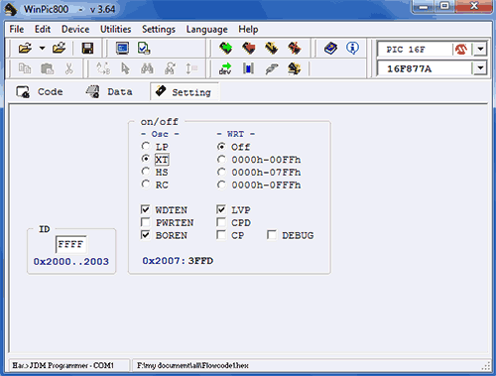Open the 16F877A device dropdown
496x376 pixels.
(x=480, y=68)
